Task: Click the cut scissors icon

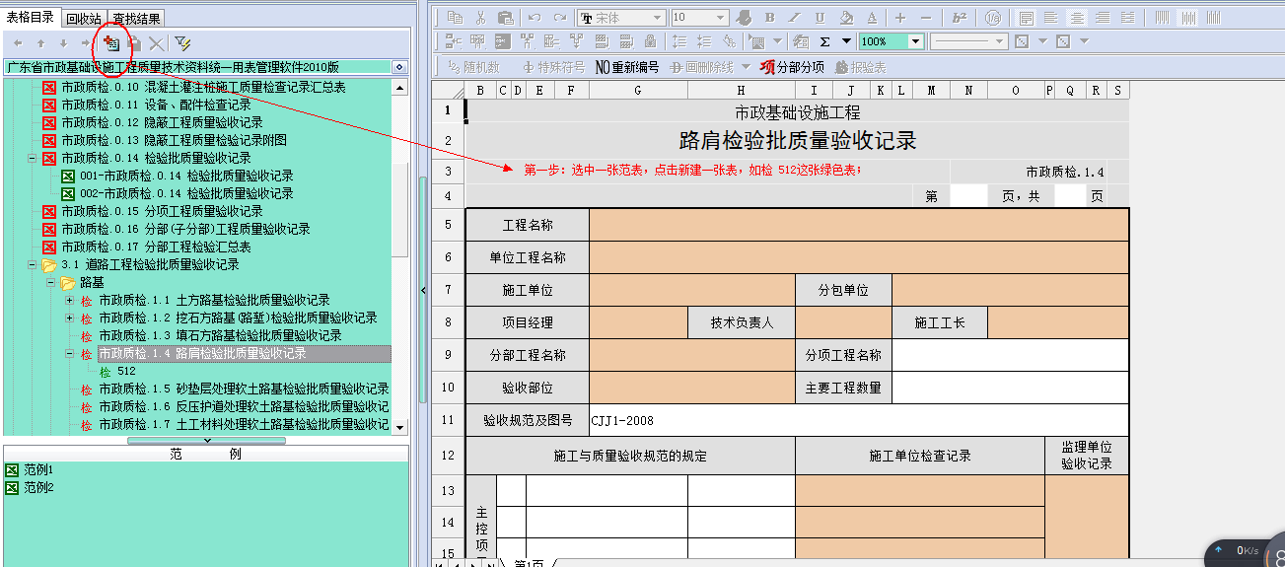Action: 480,18
